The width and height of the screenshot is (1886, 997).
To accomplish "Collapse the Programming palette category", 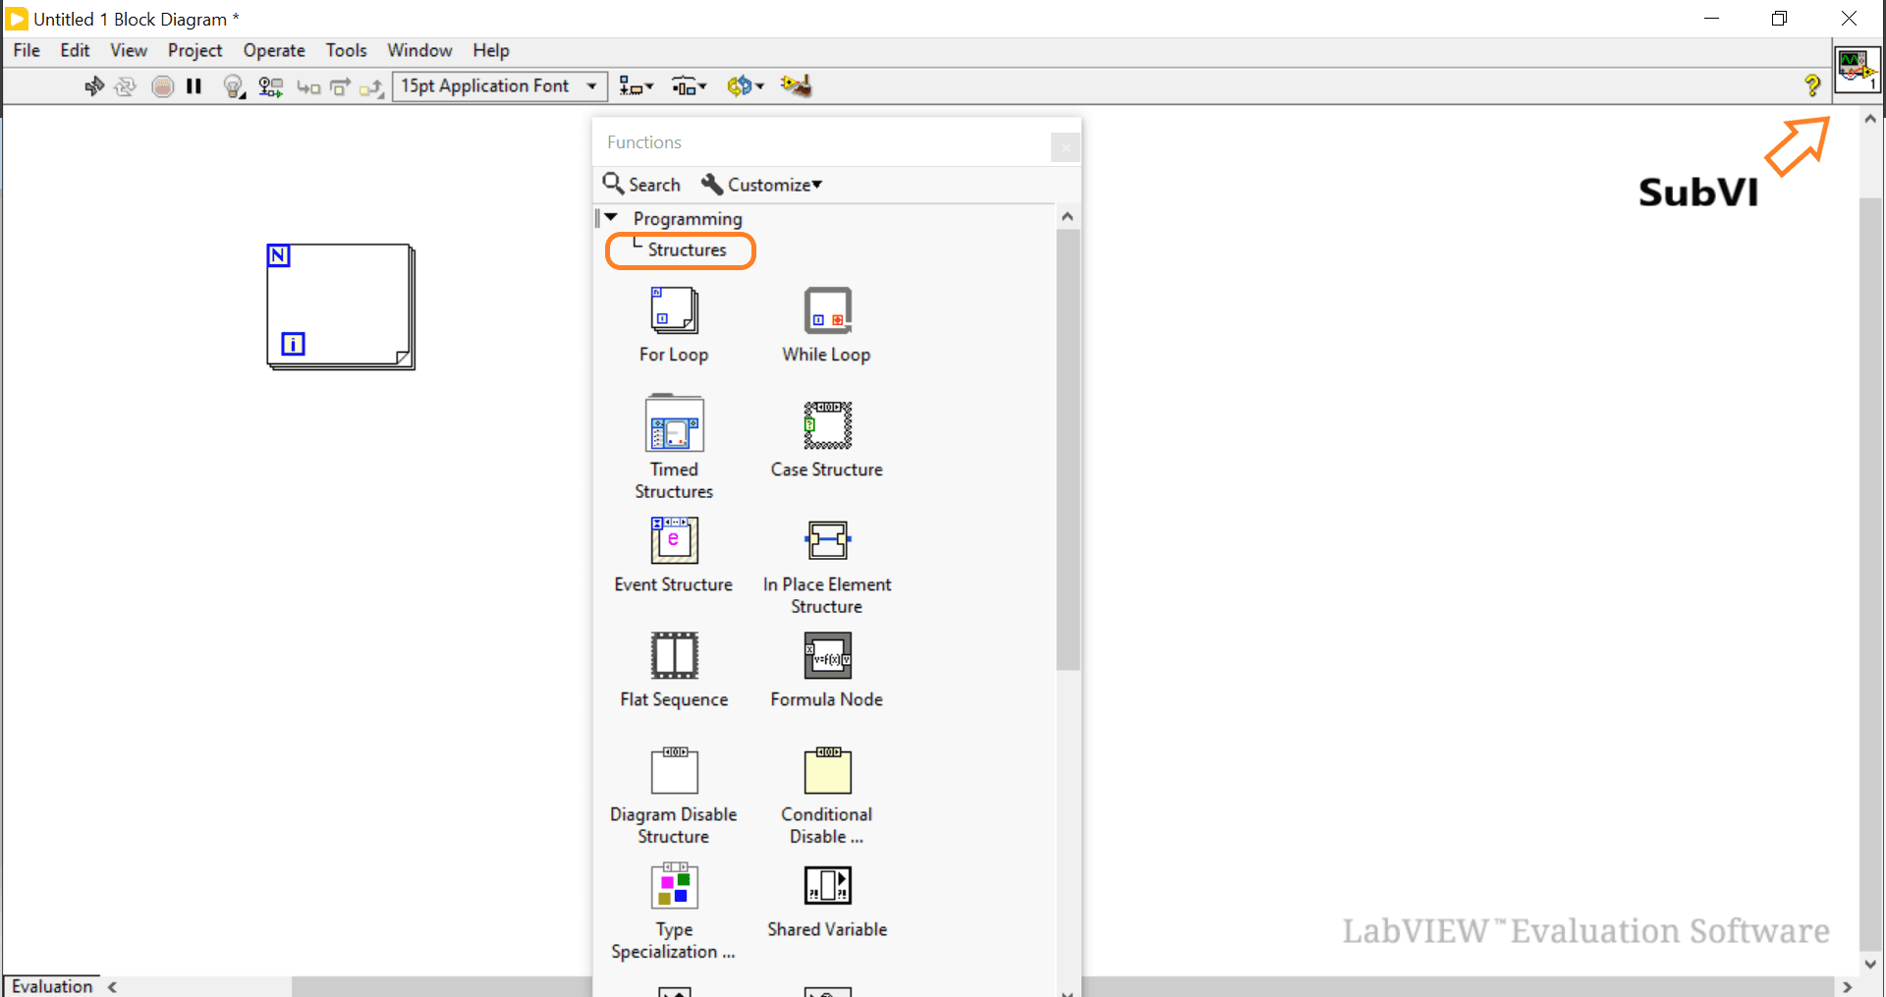I will point(611,218).
